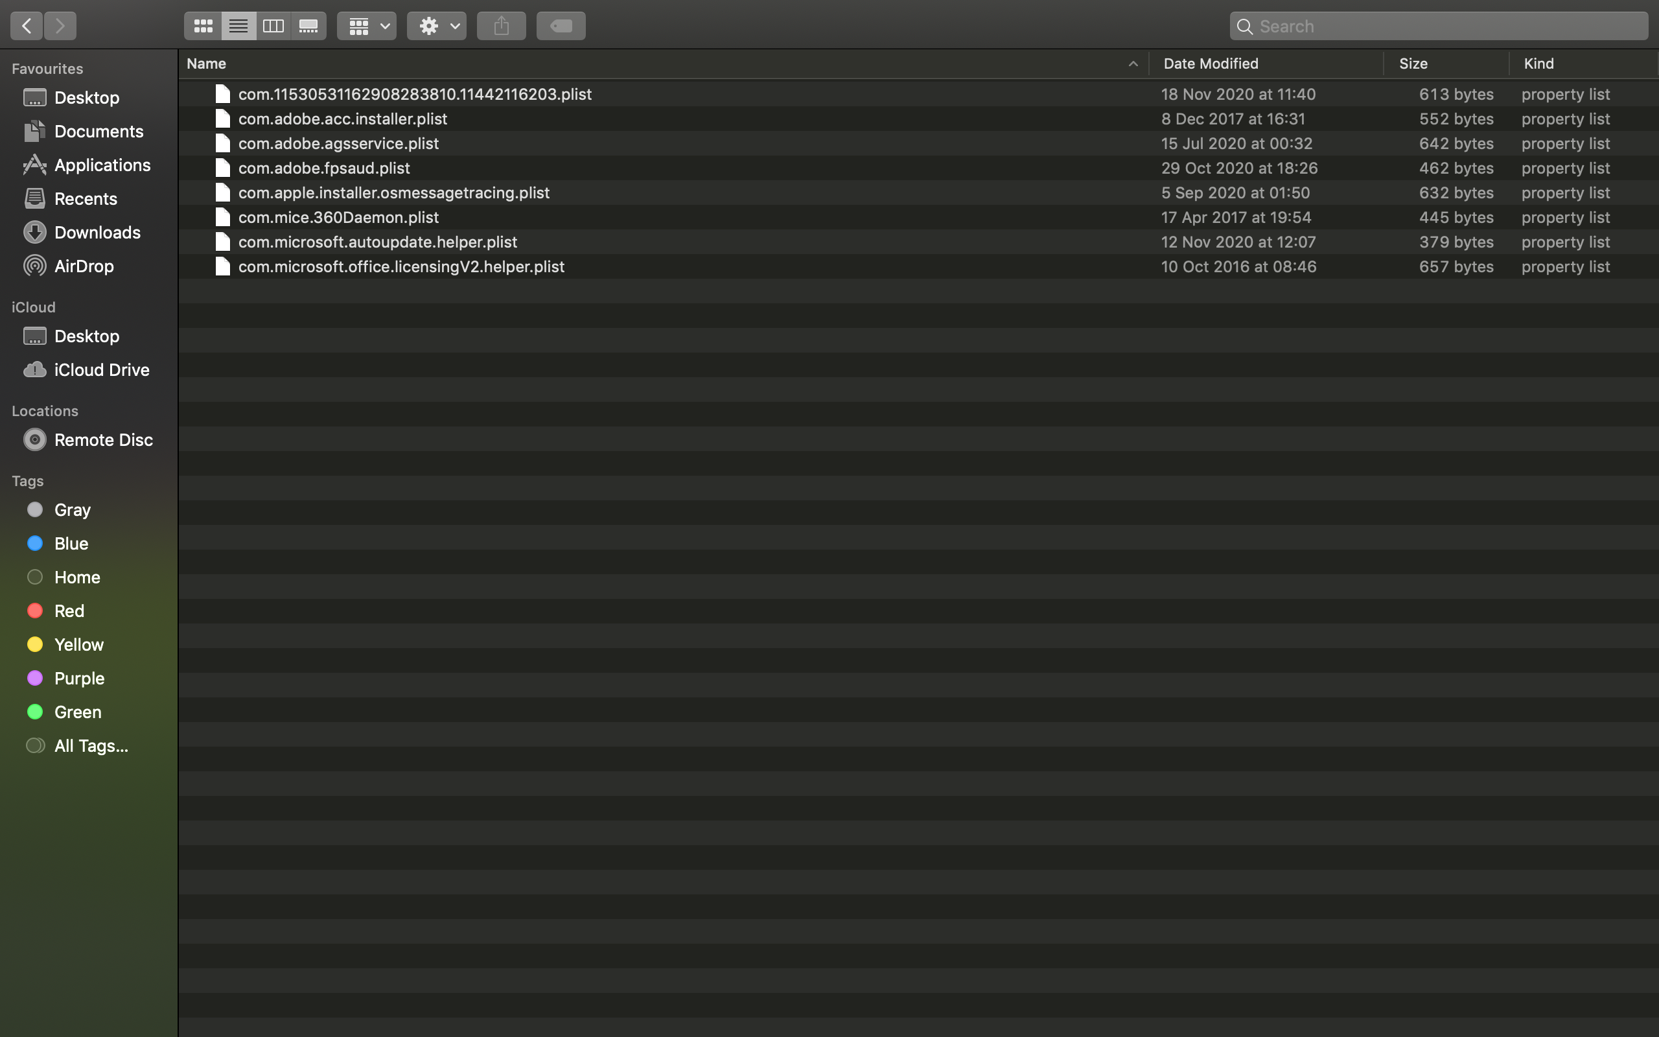Image resolution: width=1659 pixels, height=1037 pixels.
Task: Click the Search input field
Action: pyautogui.click(x=1446, y=26)
